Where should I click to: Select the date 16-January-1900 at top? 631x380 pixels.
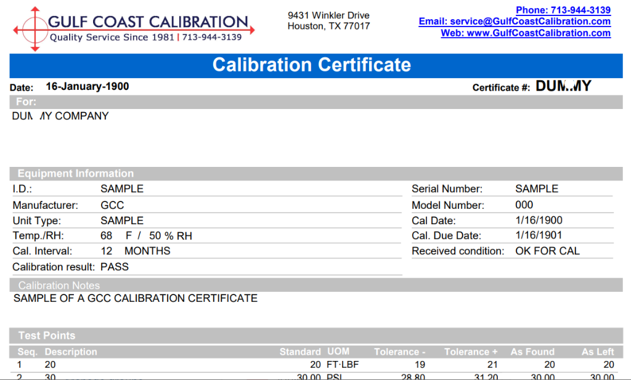pos(87,87)
